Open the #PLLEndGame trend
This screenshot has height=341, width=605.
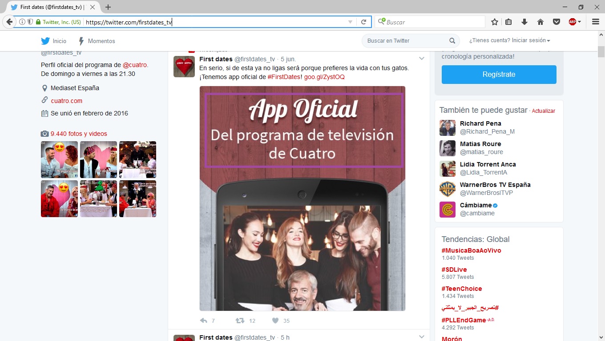[464, 320]
